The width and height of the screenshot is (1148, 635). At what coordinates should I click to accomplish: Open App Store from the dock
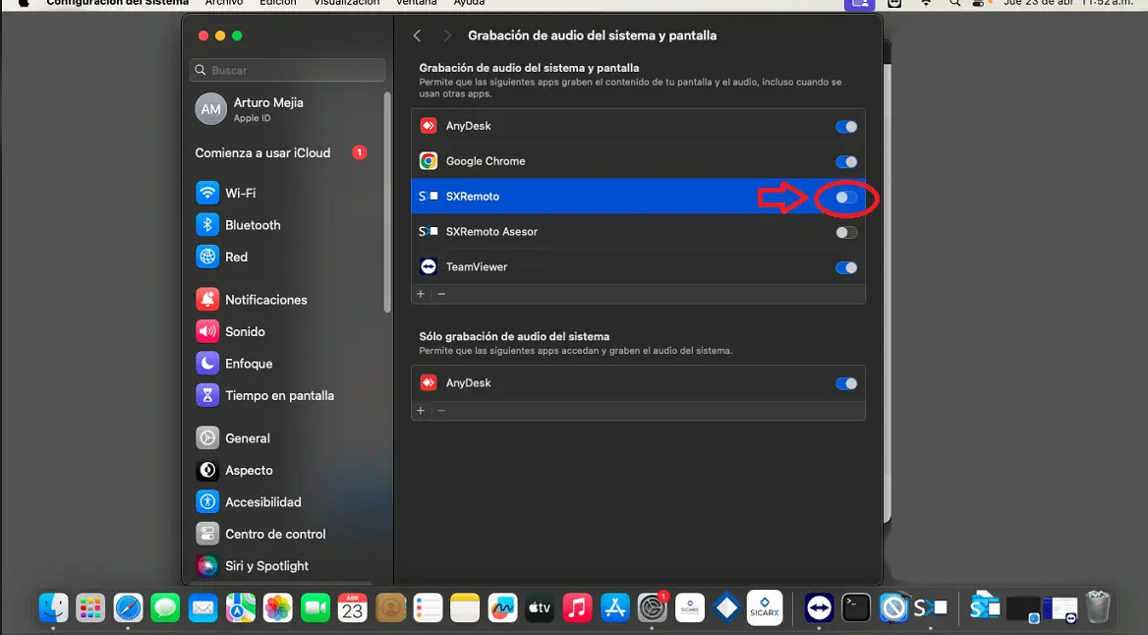(x=614, y=607)
